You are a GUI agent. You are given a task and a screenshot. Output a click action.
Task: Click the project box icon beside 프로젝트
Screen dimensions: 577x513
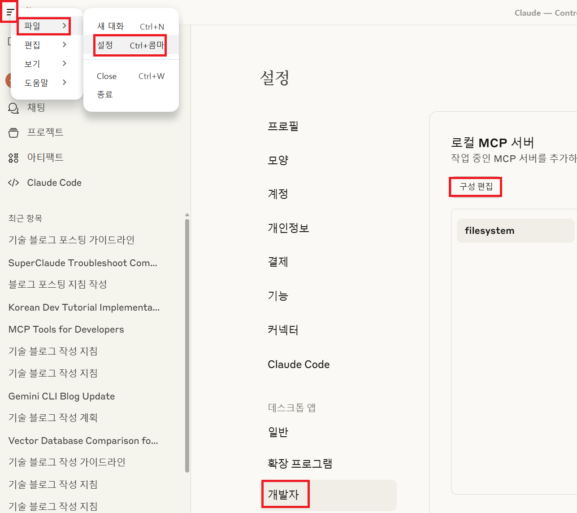pyautogui.click(x=13, y=132)
